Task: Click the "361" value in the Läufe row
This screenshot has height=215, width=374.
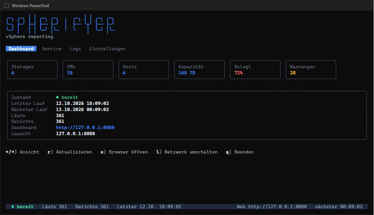Action: [60, 115]
